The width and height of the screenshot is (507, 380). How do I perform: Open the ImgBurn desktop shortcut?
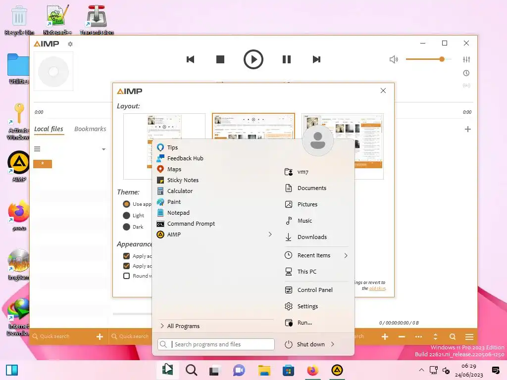coord(18,264)
